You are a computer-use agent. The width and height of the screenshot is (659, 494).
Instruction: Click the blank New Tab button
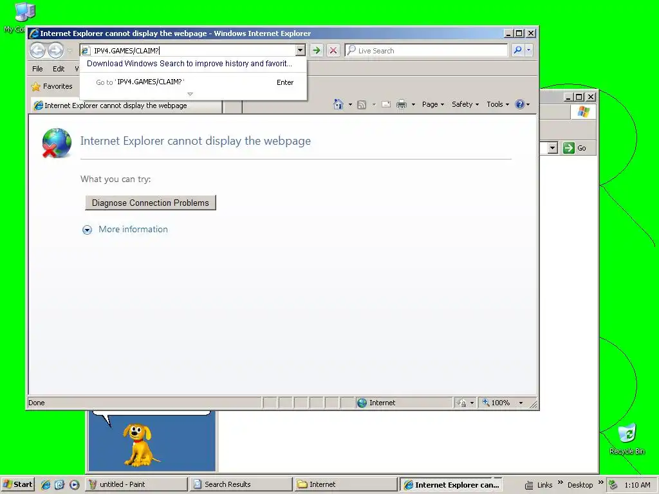[232, 106]
